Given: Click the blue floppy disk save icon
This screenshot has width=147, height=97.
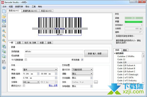Looking at the screenshot, I should pos(4,21).
